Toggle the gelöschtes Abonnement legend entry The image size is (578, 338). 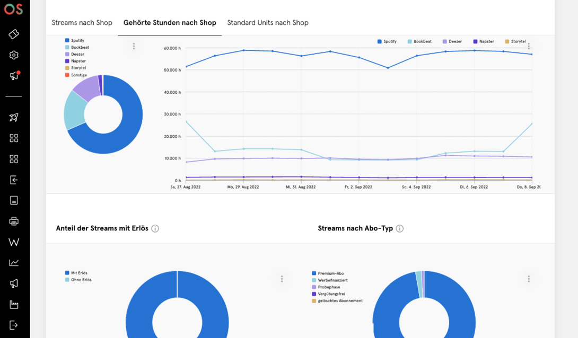pyautogui.click(x=337, y=301)
